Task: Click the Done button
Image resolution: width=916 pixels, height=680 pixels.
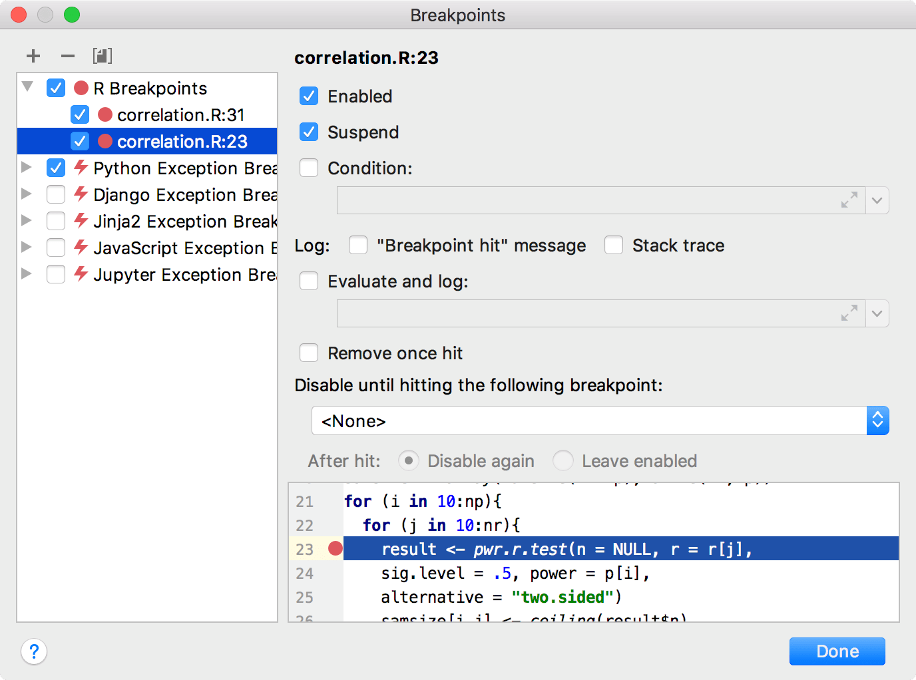Action: (x=837, y=651)
